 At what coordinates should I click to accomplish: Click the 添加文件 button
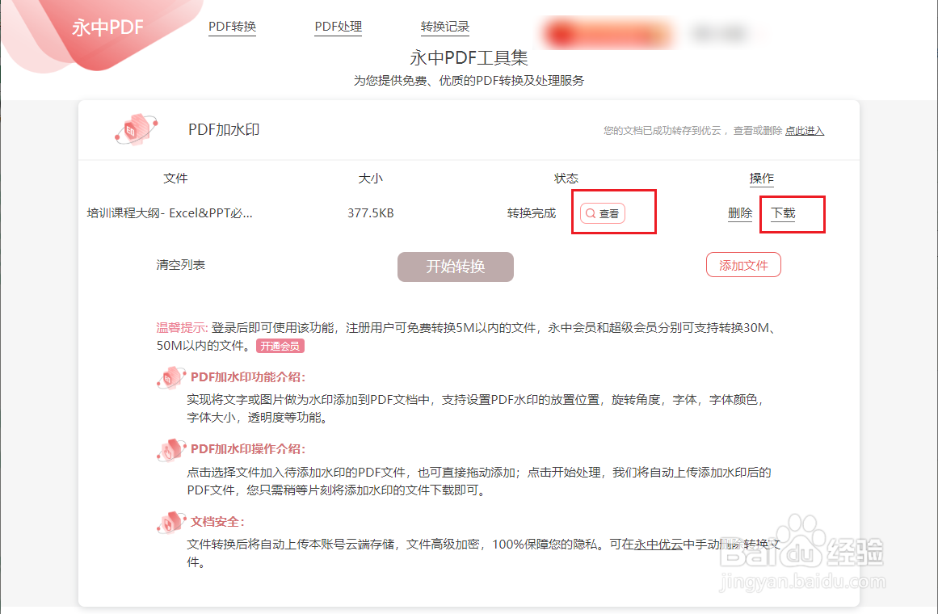[743, 265]
